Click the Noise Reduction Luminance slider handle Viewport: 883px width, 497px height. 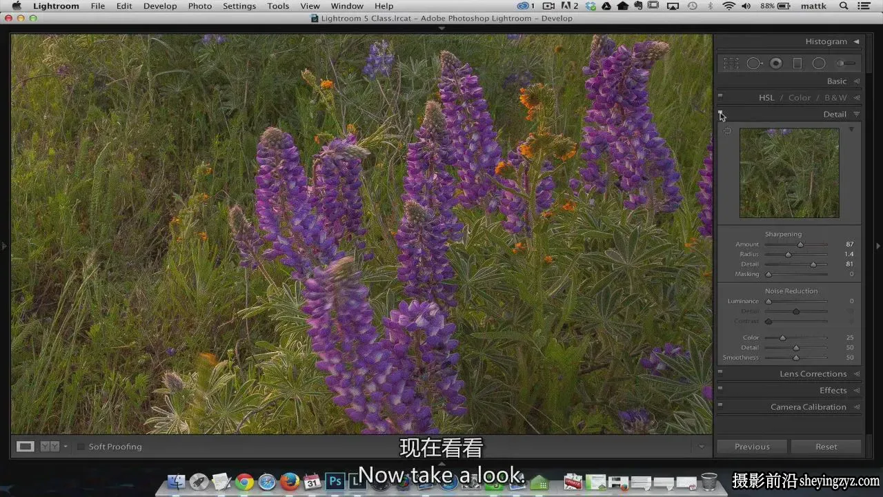click(768, 302)
